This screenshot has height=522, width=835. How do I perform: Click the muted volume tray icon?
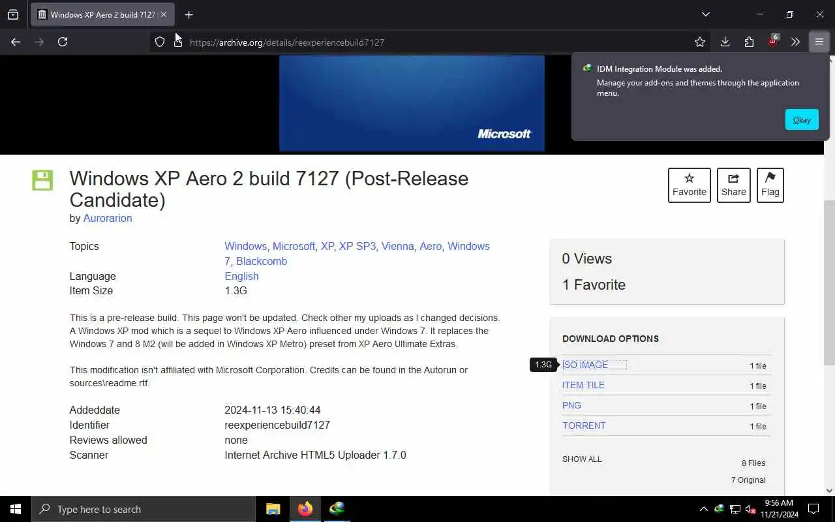pos(751,509)
